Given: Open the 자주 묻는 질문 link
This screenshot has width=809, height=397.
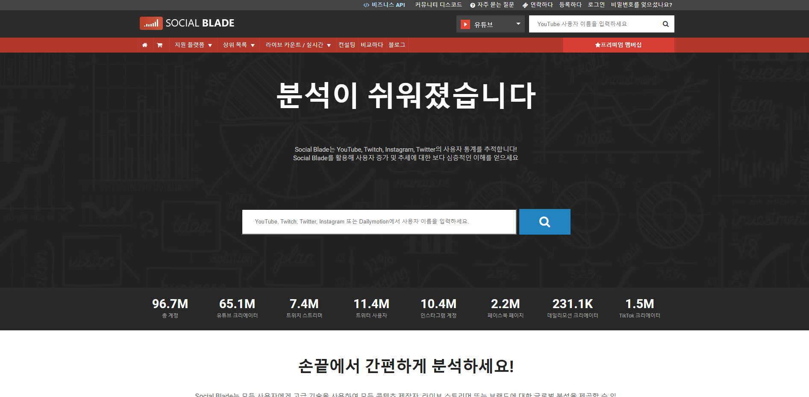Looking at the screenshot, I should 492,5.
